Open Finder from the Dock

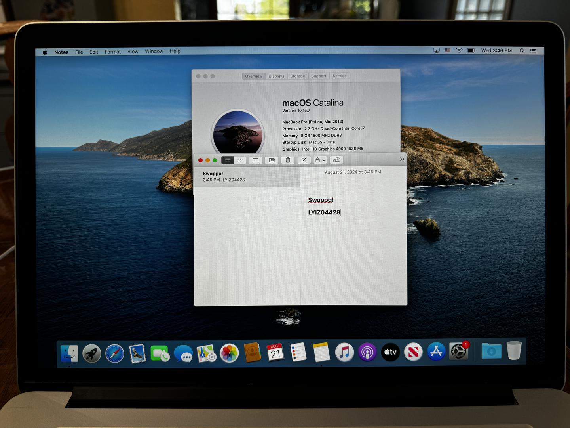pyautogui.click(x=69, y=353)
